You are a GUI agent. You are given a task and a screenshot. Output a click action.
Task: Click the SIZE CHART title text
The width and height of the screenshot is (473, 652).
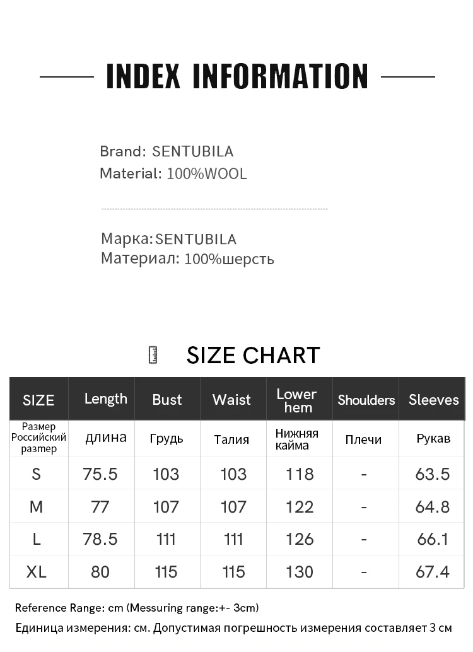click(x=253, y=356)
